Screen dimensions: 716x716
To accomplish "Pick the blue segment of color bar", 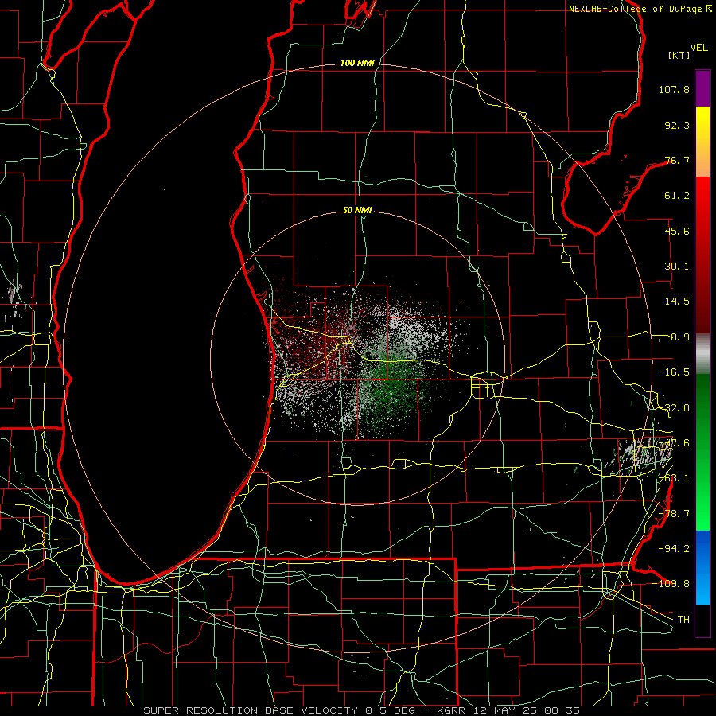I will click(702, 567).
